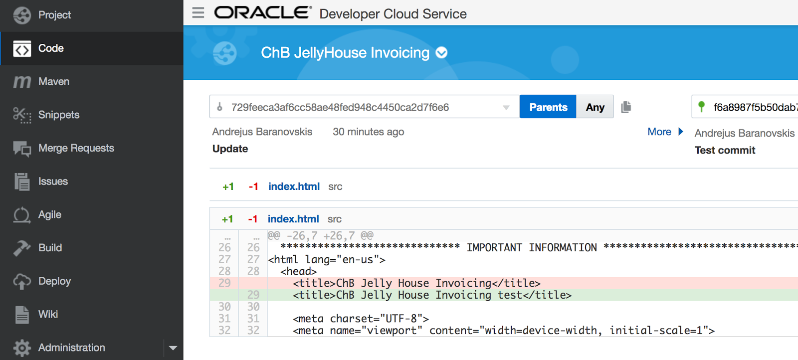Image resolution: width=798 pixels, height=360 pixels.
Task: Click the copy commit hash icon
Action: click(x=626, y=107)
